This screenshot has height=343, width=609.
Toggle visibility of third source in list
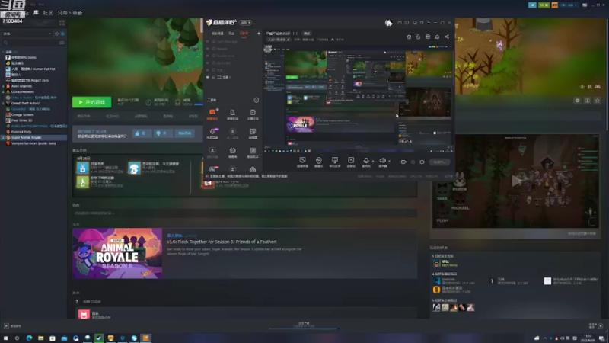click(208, 56)
